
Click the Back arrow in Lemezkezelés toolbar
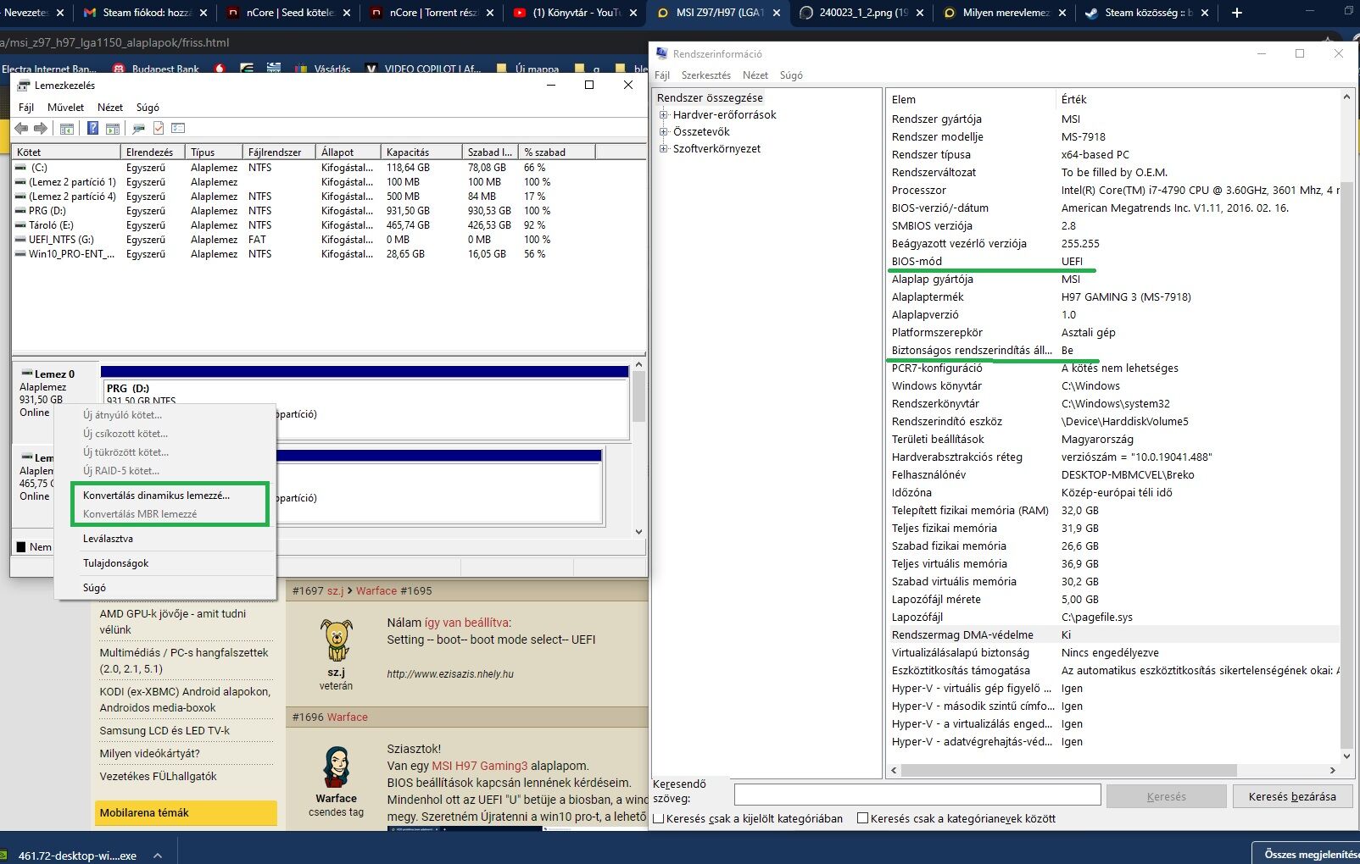(21, 129)
